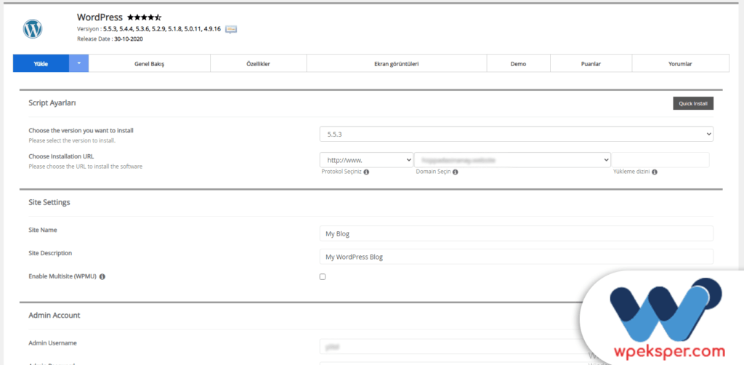Click the Enable Multisite (WPMU) label
744x365 pixels.
click(x=62, y=276)
